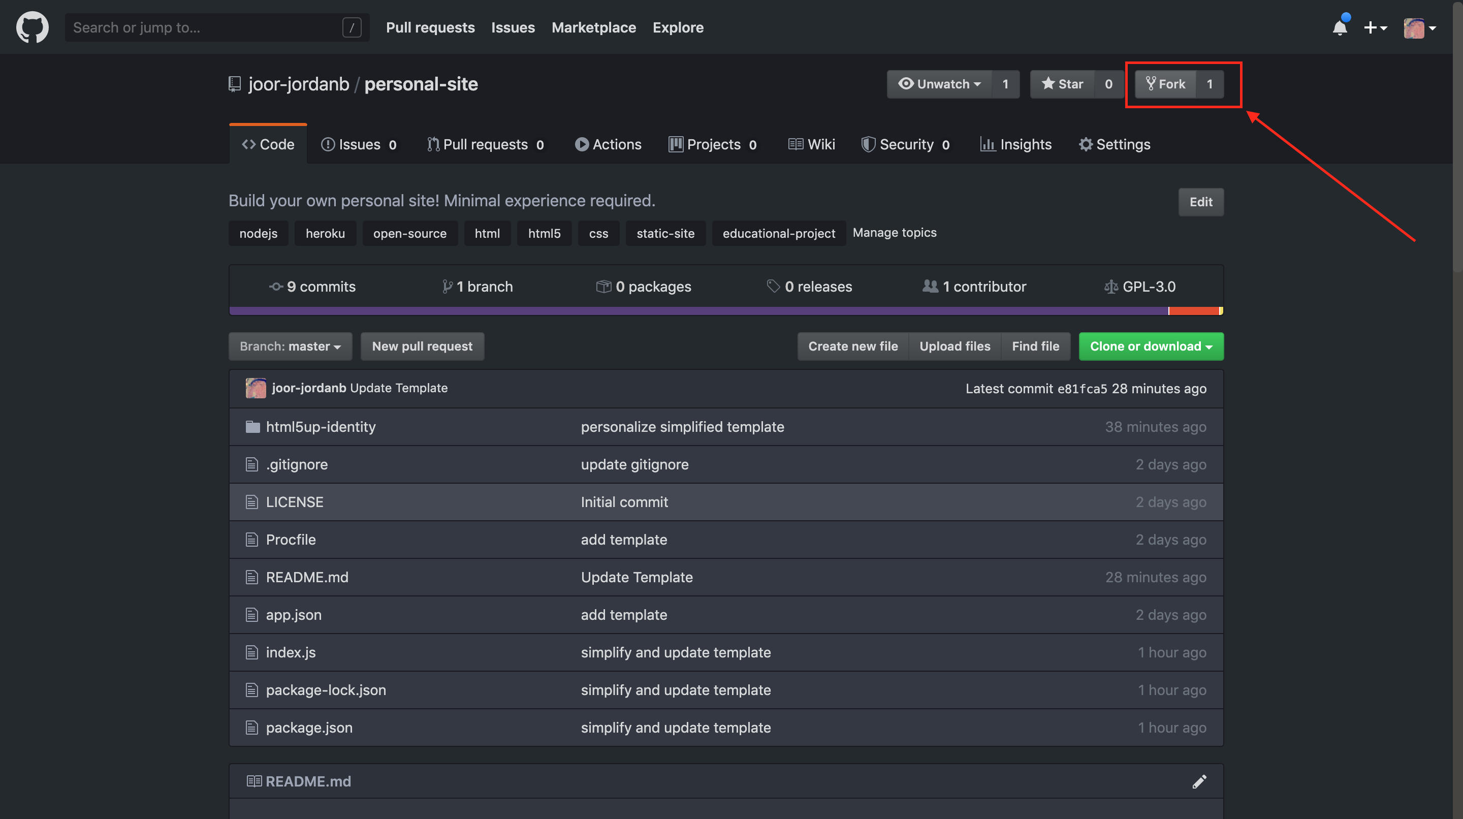This screenshot has height=819, width=1463.
Task: Click the language breakdown color bar
Action: (726, 310)
